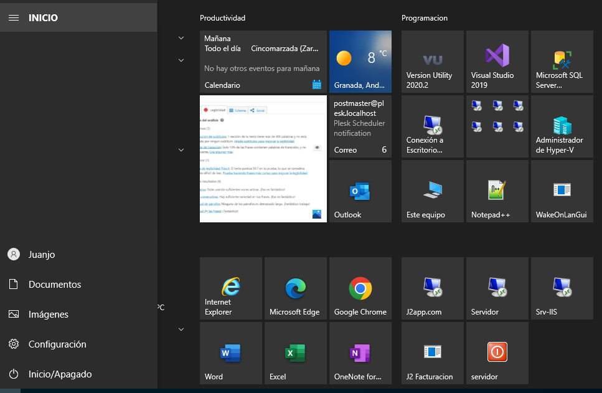Click the Plesk Scheduler notification text
The height and width of the screenshot is (393, 602).
click(359, 128)
